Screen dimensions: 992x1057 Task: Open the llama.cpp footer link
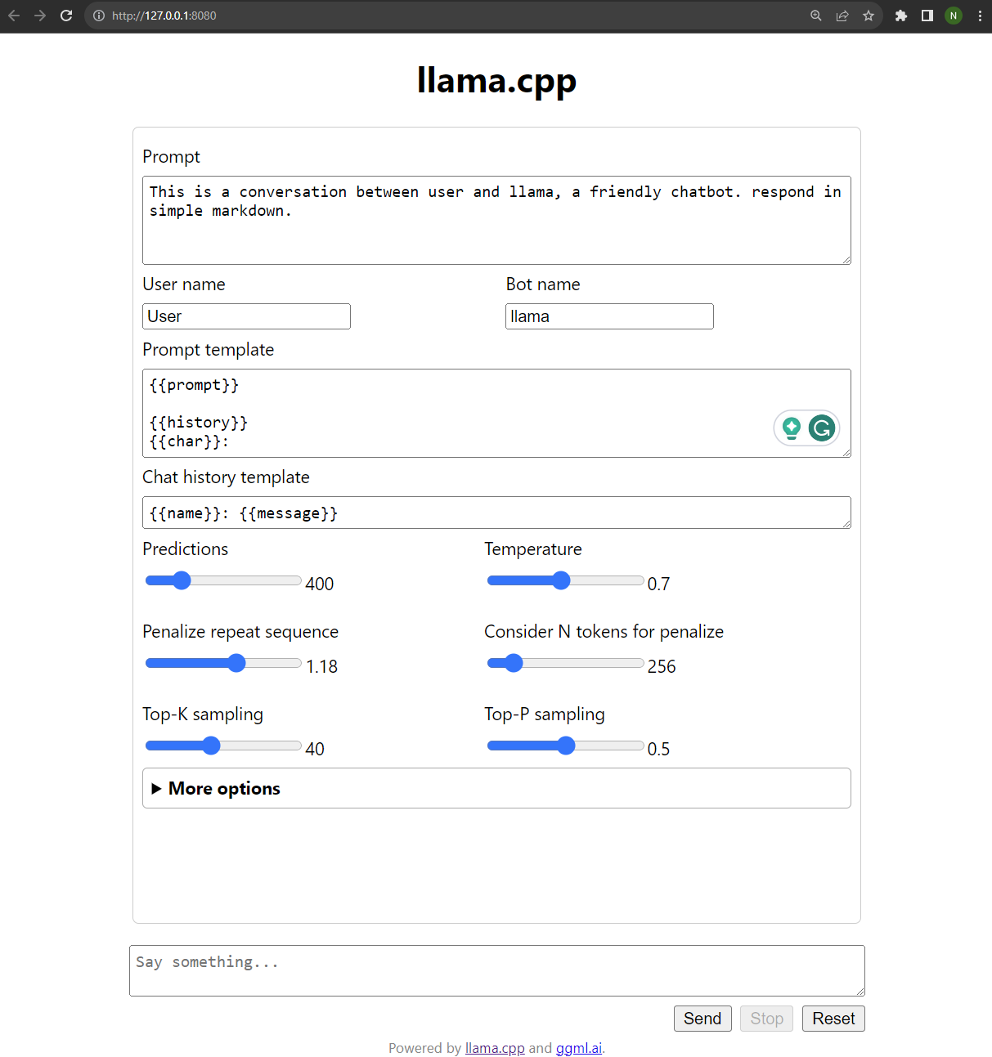coord(495,1048)
